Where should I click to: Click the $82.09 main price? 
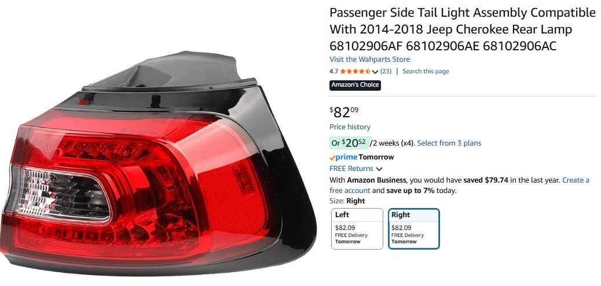(345, 112)
